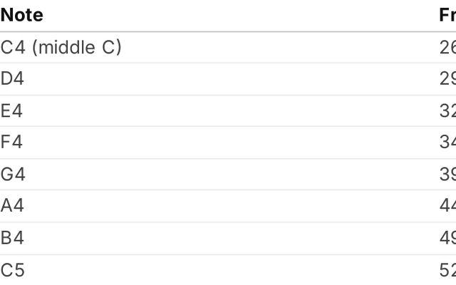This screenshot has width=456, height=285.
Task: Select the A4 note cell
Action: [x=13, y=206]
